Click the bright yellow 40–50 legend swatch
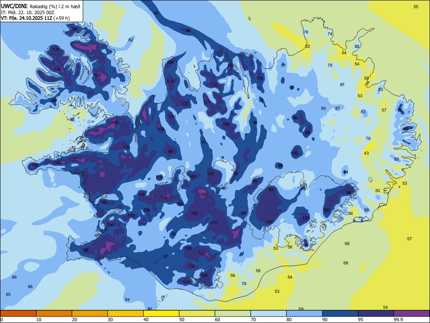The width and height of the screenshot is (430, 323). point(161,314)
